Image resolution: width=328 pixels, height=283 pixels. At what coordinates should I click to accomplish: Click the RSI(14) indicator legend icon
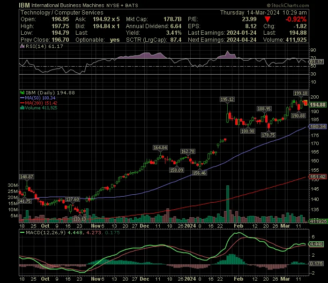tap(22, 46)
